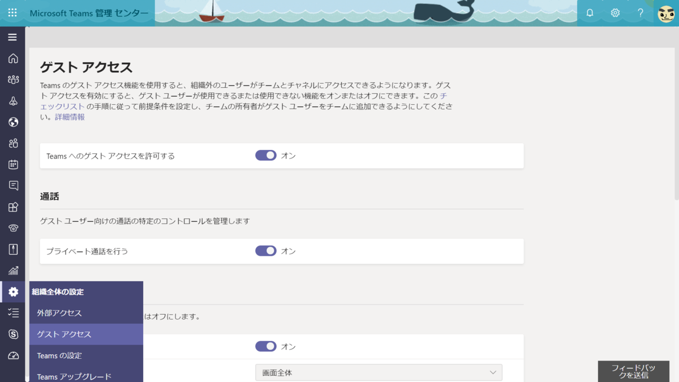Open the Locations globe icon
This screenshot has width=679, height=382.
13,122
